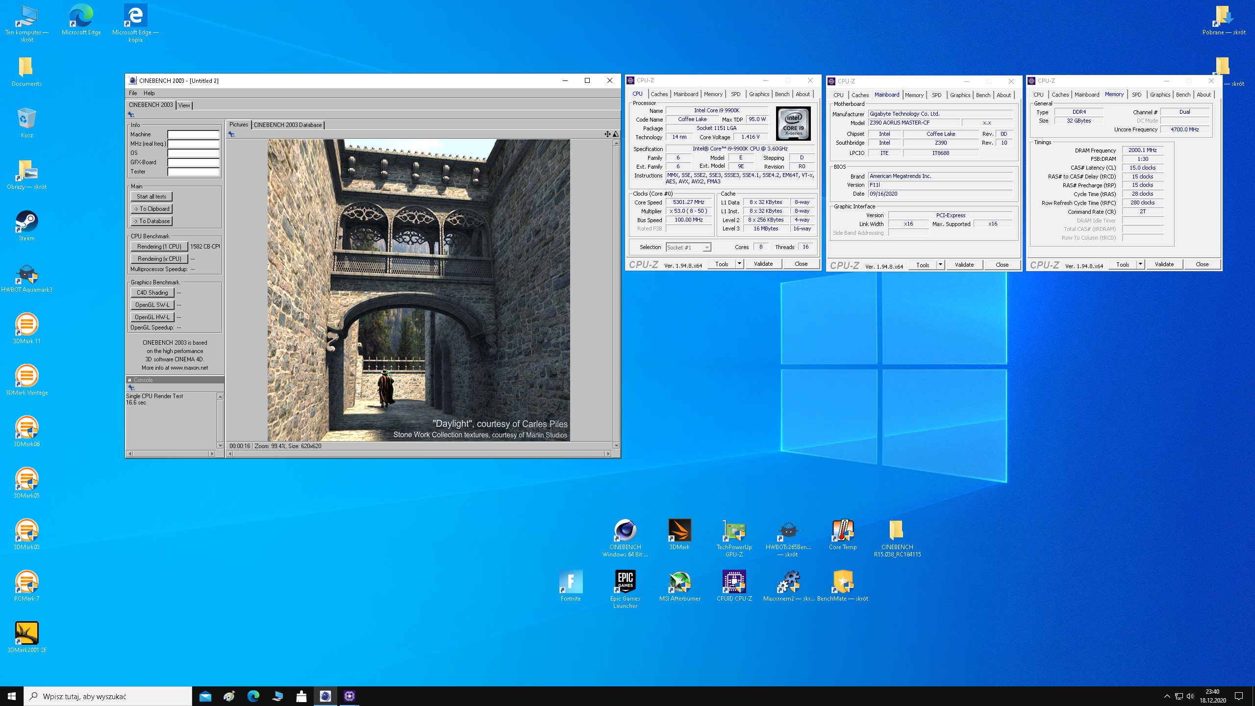Open 3DMark Vantage shortcut
Screen dimensions: 1255x706
26,380
